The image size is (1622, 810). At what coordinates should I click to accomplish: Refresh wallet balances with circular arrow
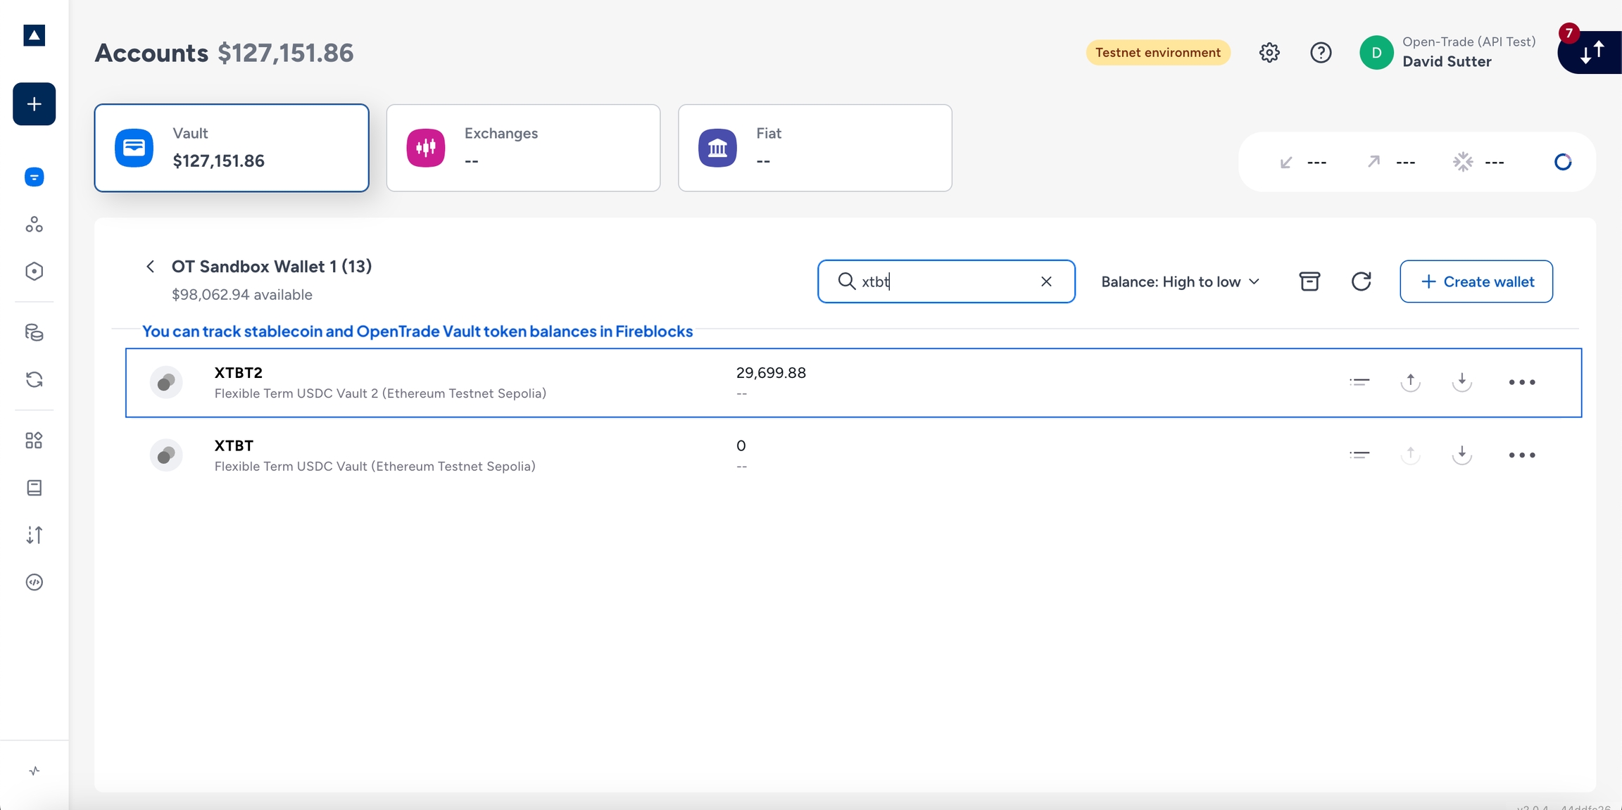1361,281
